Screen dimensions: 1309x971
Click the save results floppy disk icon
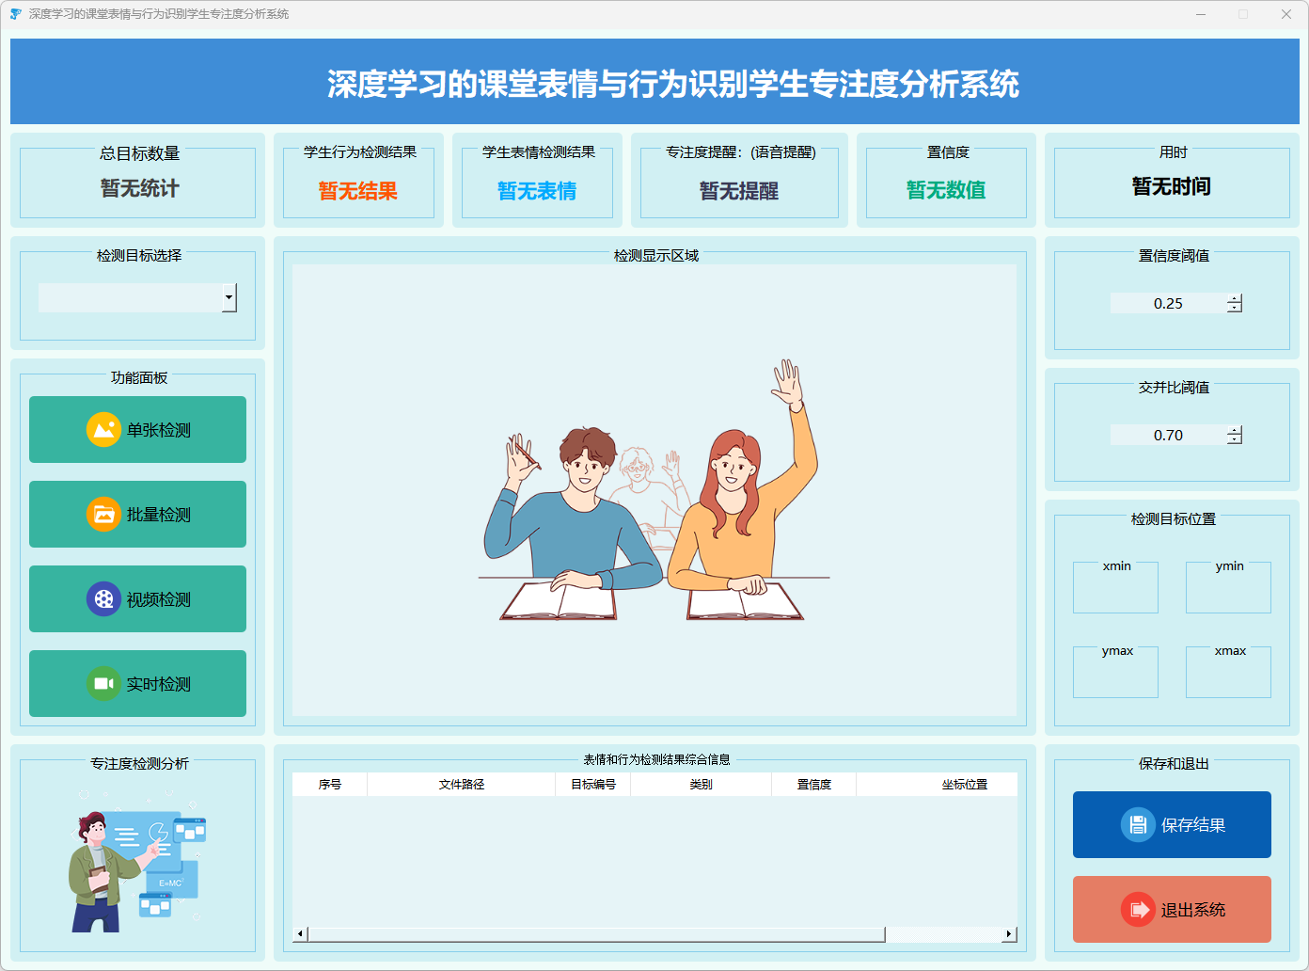(x=1138, y=825)
